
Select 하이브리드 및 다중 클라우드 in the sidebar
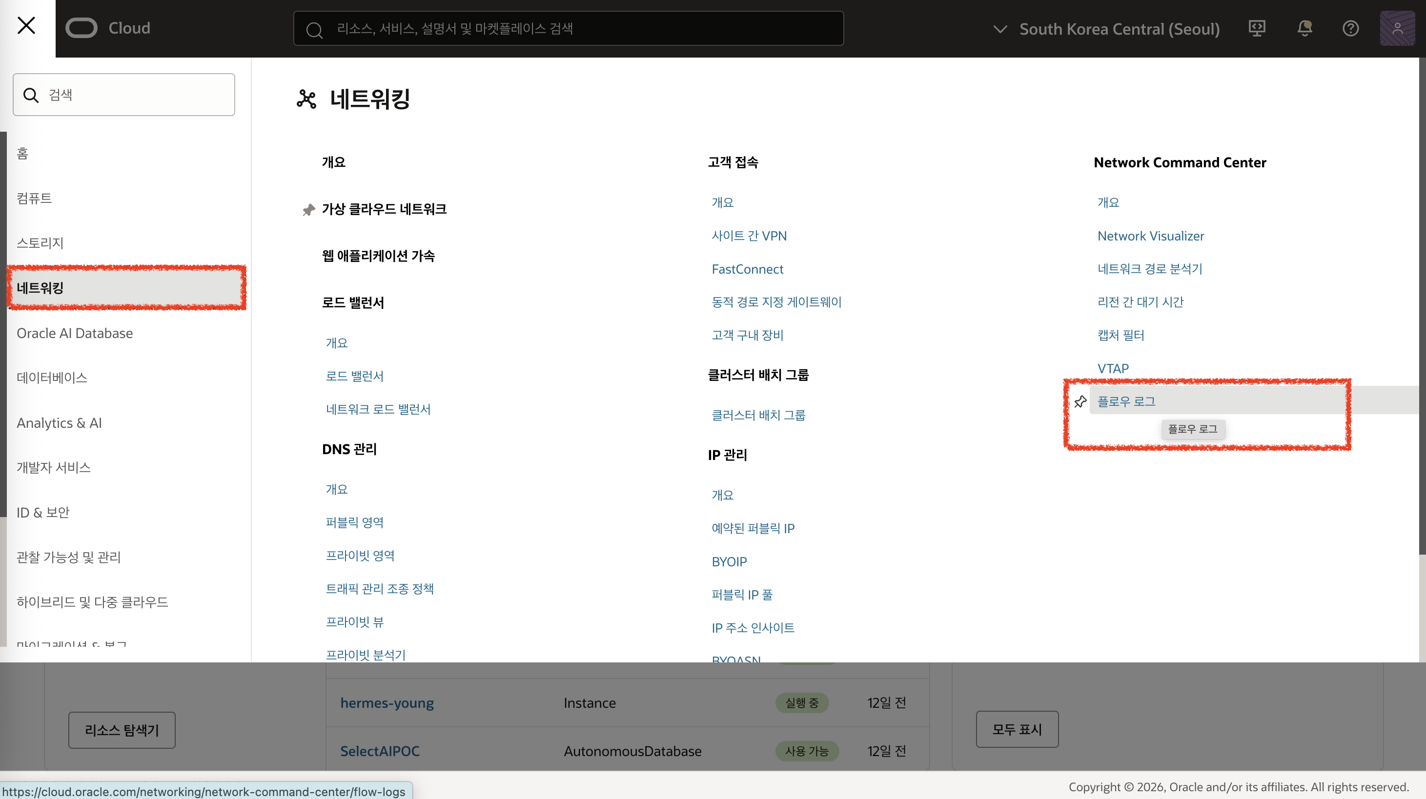point(92,602)
